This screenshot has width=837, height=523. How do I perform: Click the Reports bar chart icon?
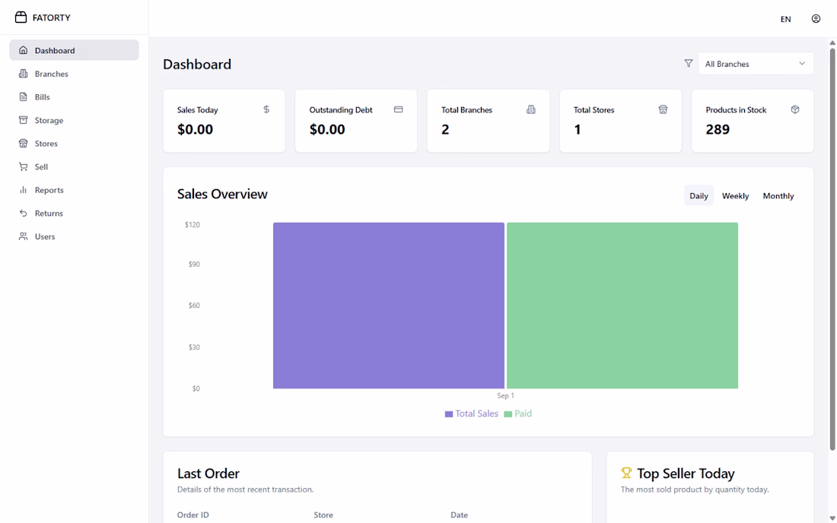(23, 190)
